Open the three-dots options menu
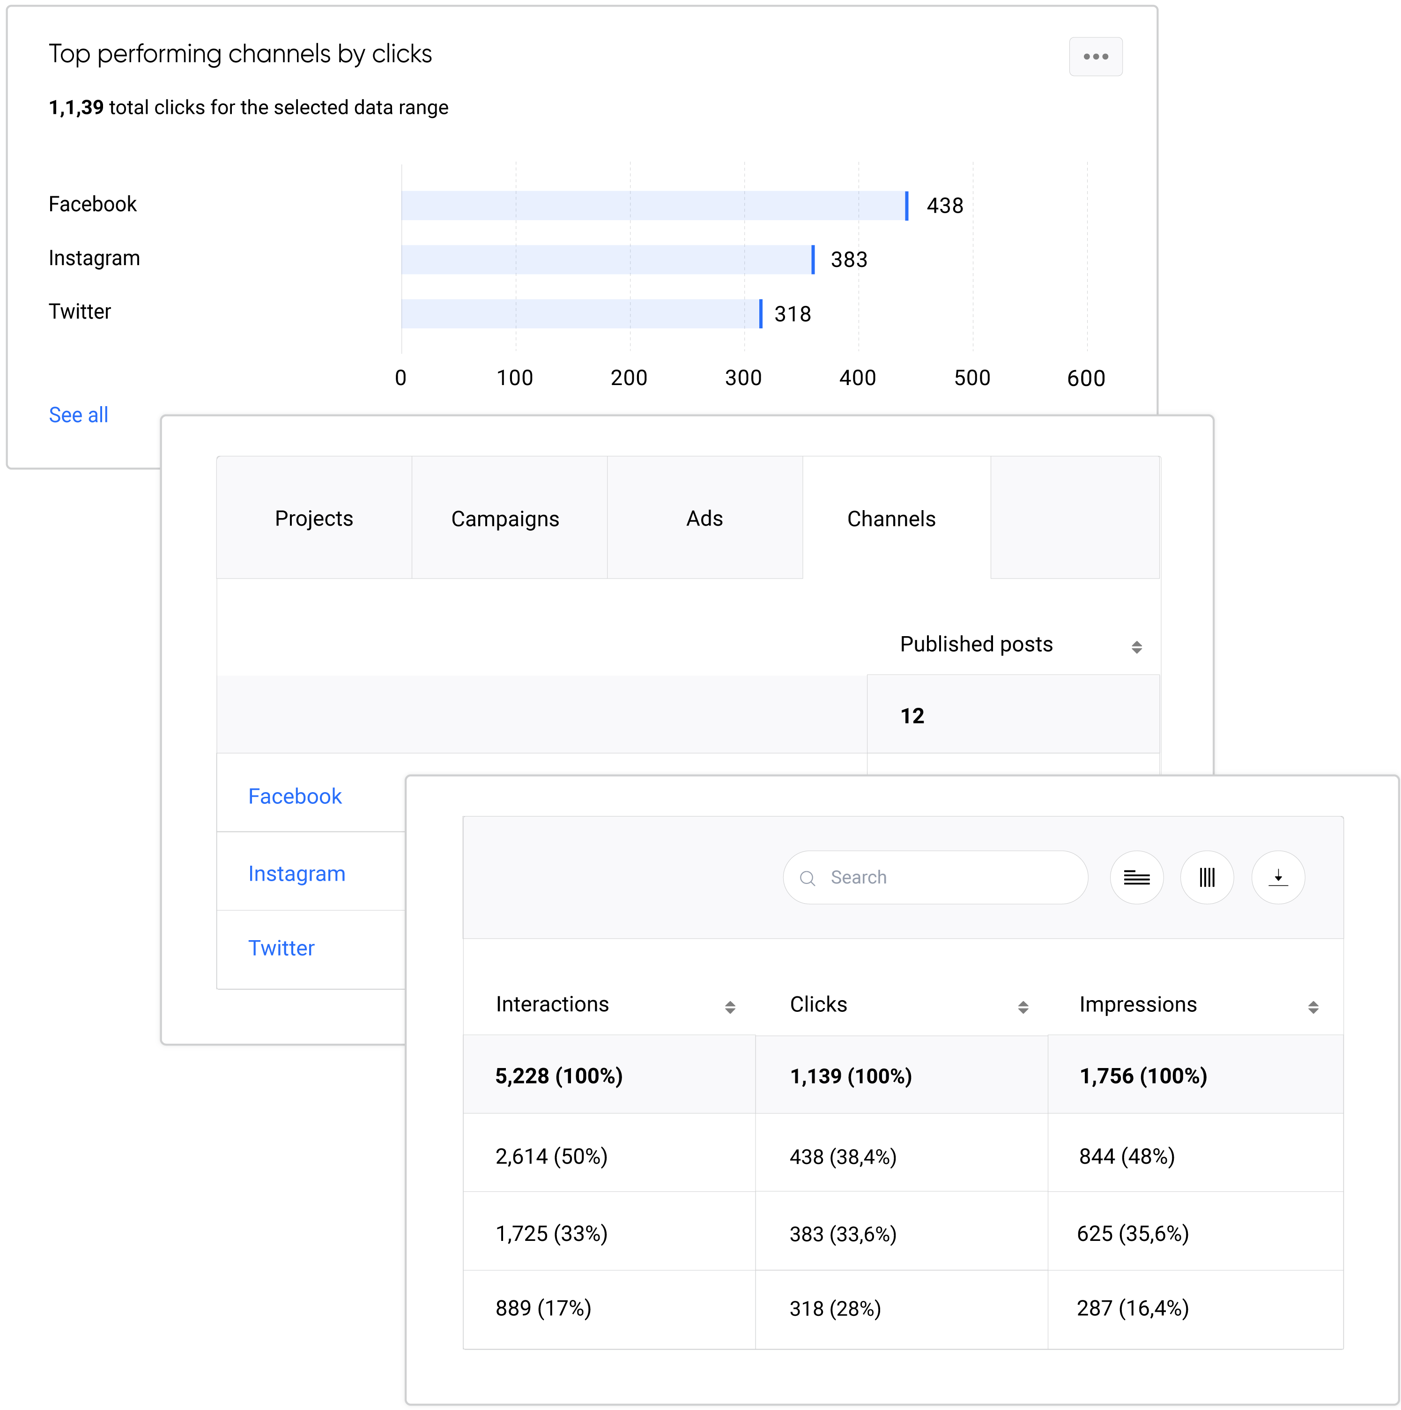This screenshot has width=1401, height=1410. pos(1095,56)
